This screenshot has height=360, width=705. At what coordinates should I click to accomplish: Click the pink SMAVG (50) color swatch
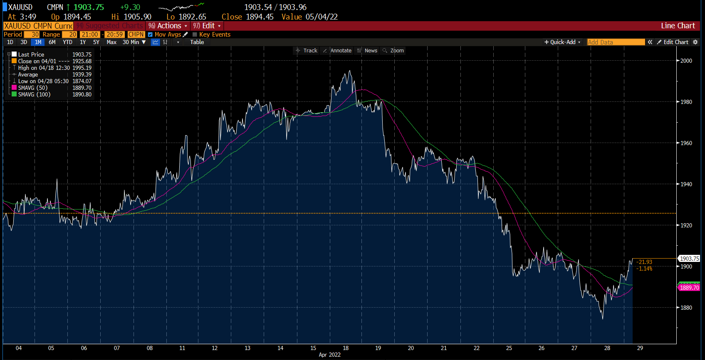14,88
